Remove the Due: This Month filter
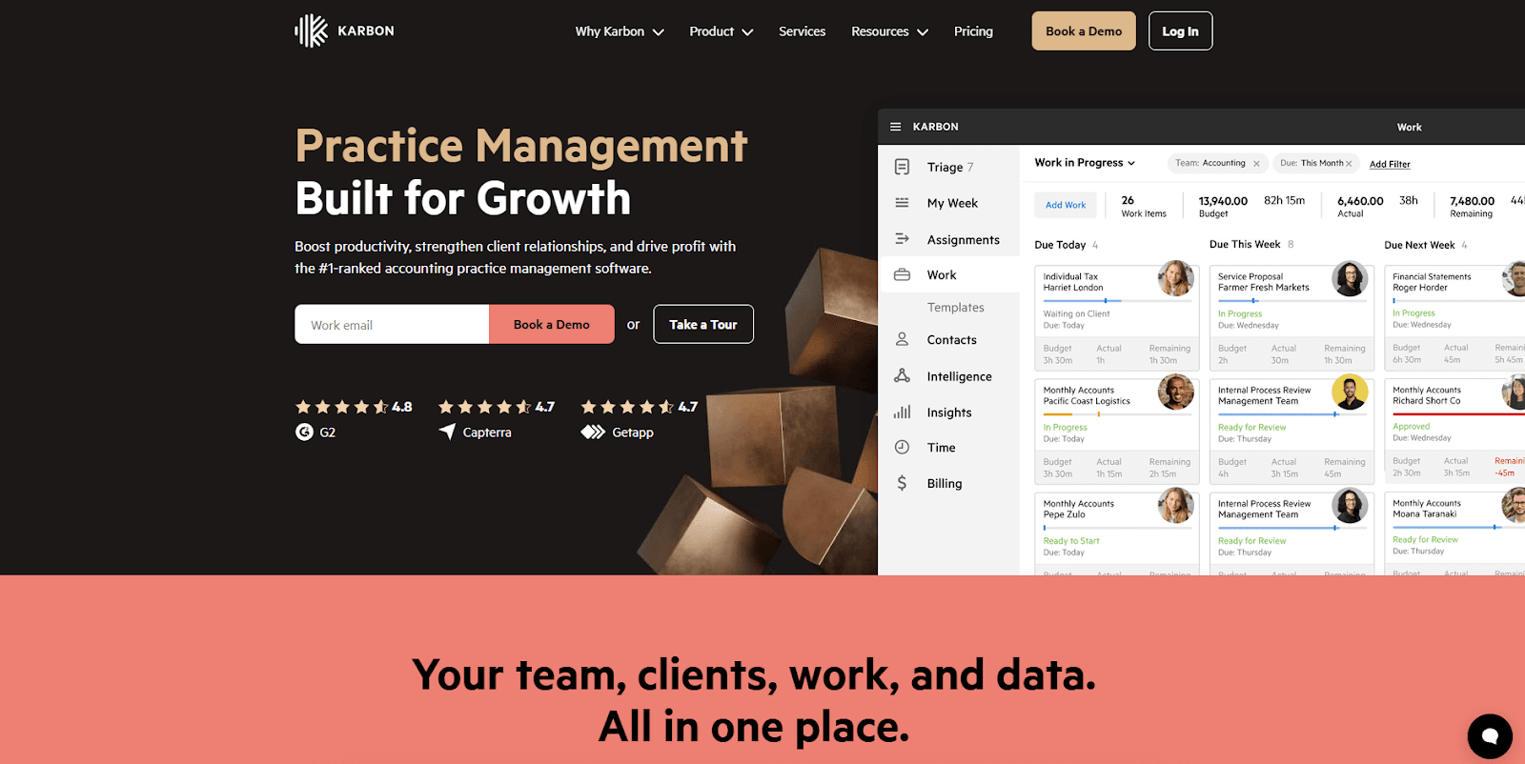The width and height of the screenshot is (1525, 764). pos(1349,164)
